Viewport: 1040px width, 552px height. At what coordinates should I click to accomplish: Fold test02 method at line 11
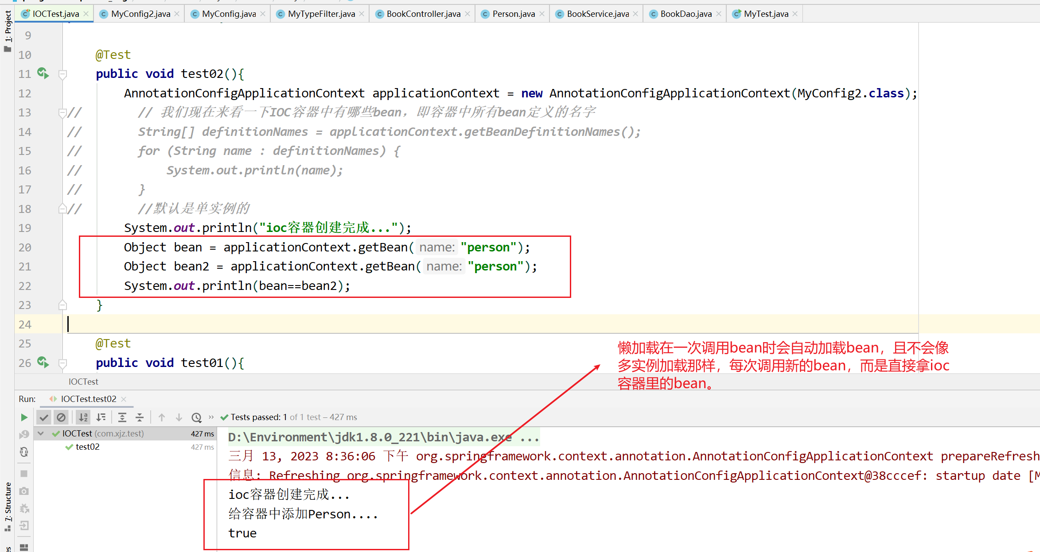(62, 74)
